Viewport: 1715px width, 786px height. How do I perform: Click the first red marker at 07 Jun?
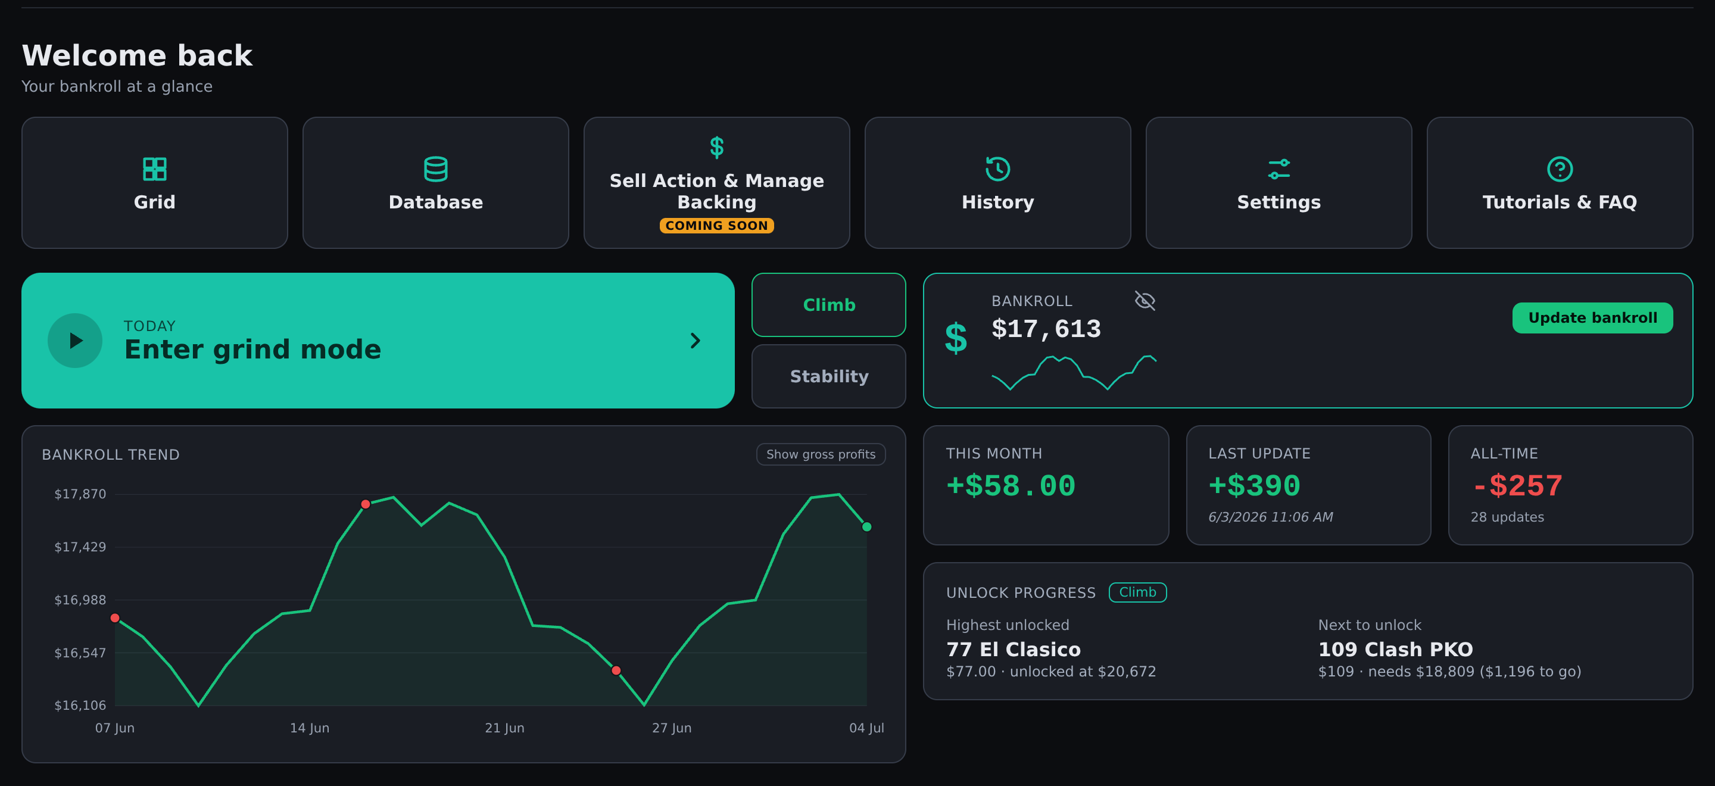(x=114, y=618)
